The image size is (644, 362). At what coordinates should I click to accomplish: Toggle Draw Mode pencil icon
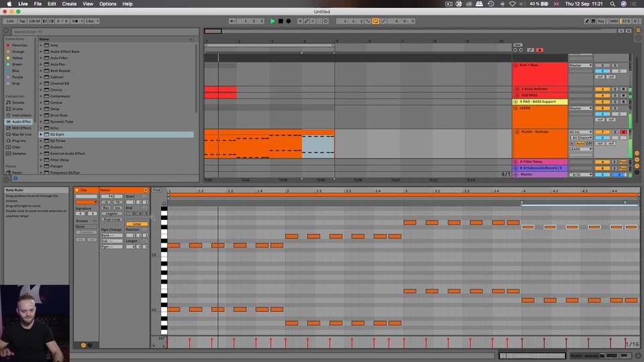point(586,21)
